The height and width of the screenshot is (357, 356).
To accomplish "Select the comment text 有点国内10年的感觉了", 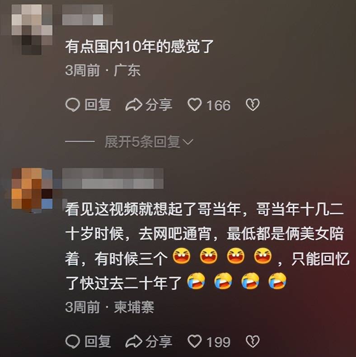I will click(x=139, y=47).
